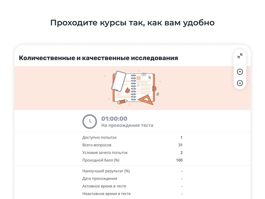The image size is (265, 199).
Task: Click the passing score value 100
Action: pyautogui.click(x=179, y=160)
